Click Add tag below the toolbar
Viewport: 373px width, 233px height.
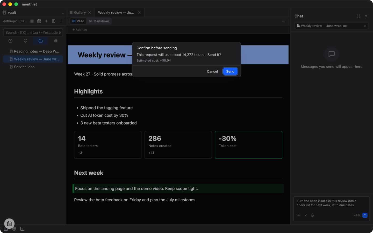click(80, 30)
